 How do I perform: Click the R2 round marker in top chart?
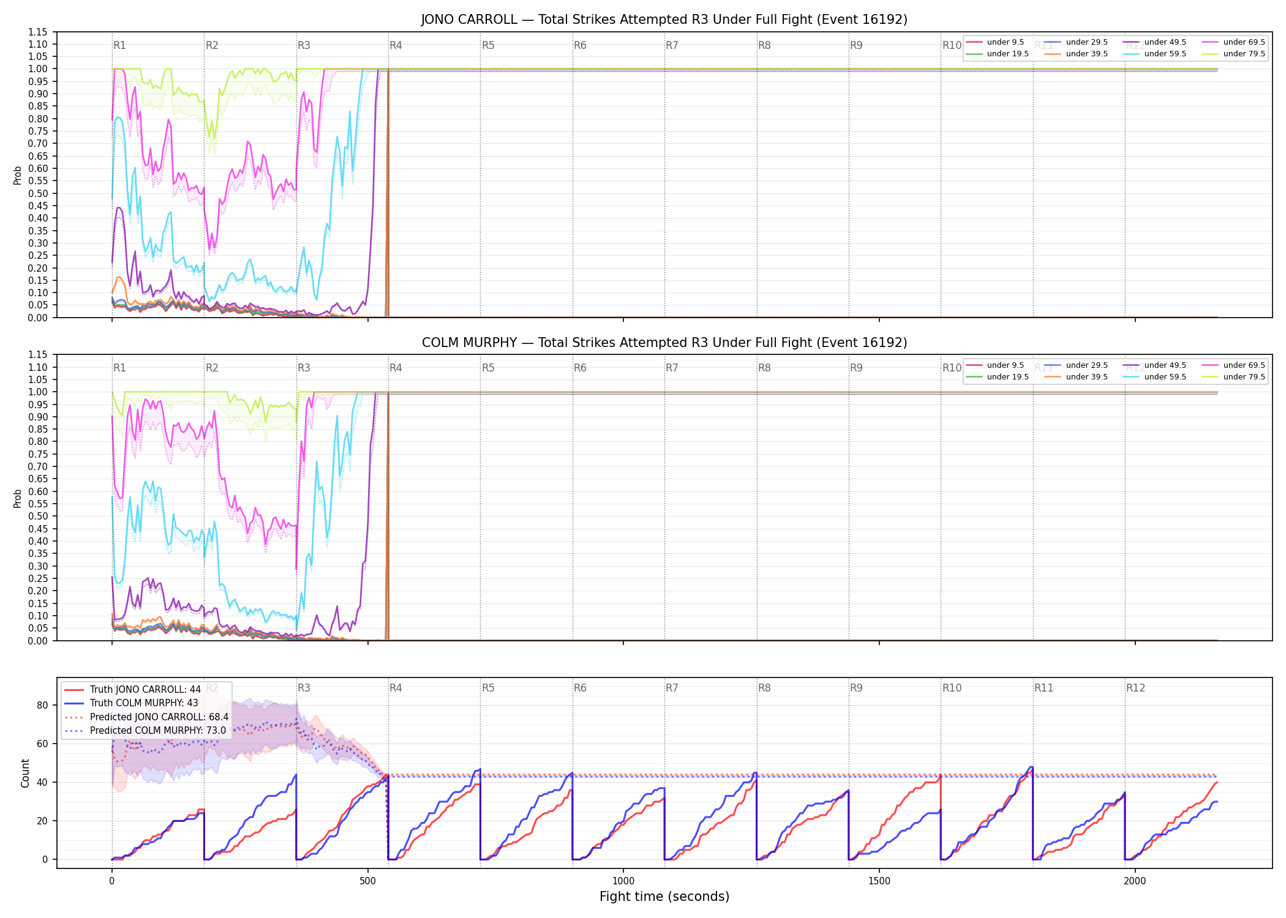click(x=212, y=45)
